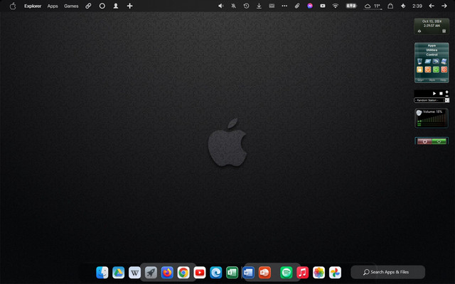Image resolution: width=455 pixels, height=284 pixels.
Task: Click the red shutdown icon in launcher widget
Action: click(444, 70)
